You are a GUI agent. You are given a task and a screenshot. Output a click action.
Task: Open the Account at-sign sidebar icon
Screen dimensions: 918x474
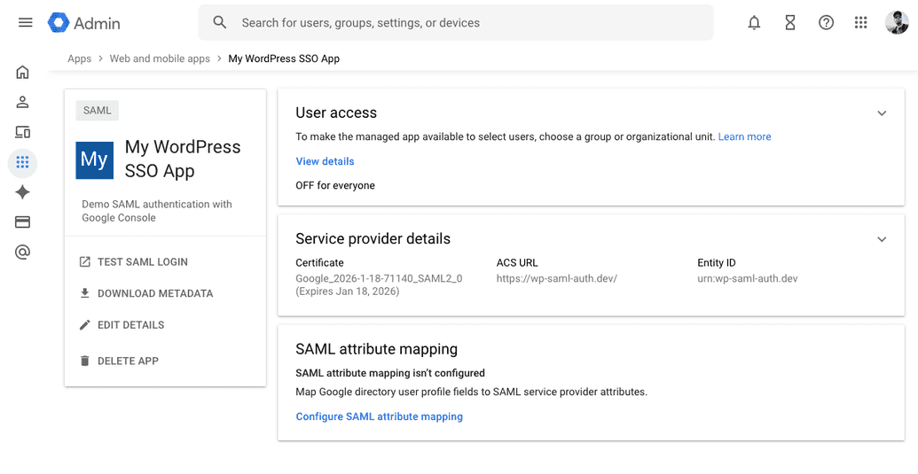click(22, 253)
